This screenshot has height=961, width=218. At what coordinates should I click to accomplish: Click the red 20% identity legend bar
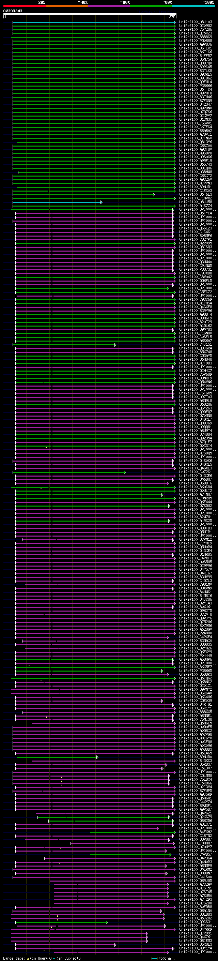pyautogui.click(x=24, y=6)
